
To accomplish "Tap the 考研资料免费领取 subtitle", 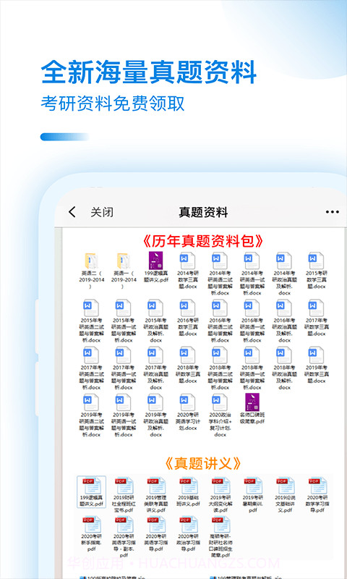I will pyautogui.click(x=113, y=103).
